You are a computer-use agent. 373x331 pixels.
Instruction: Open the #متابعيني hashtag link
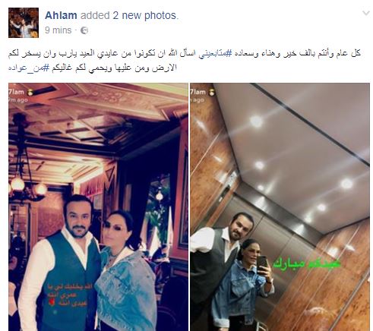216,54
